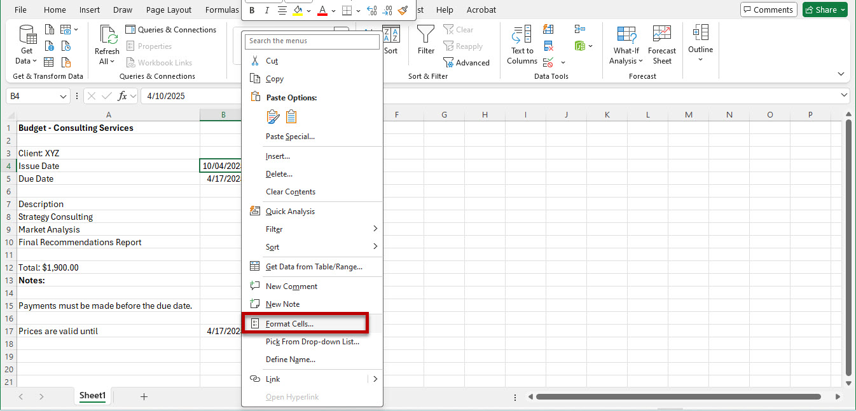Open the Queries & Connections pane
This screenshot has width=856, height=411.
coord(170,29)
